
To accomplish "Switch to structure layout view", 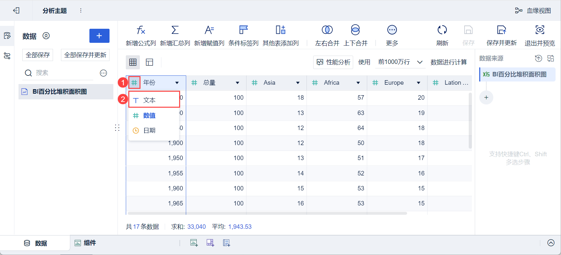I will [x=149, y=62].
